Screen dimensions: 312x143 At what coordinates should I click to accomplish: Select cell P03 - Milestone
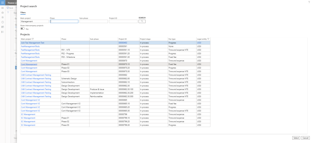tap(75, 57)
